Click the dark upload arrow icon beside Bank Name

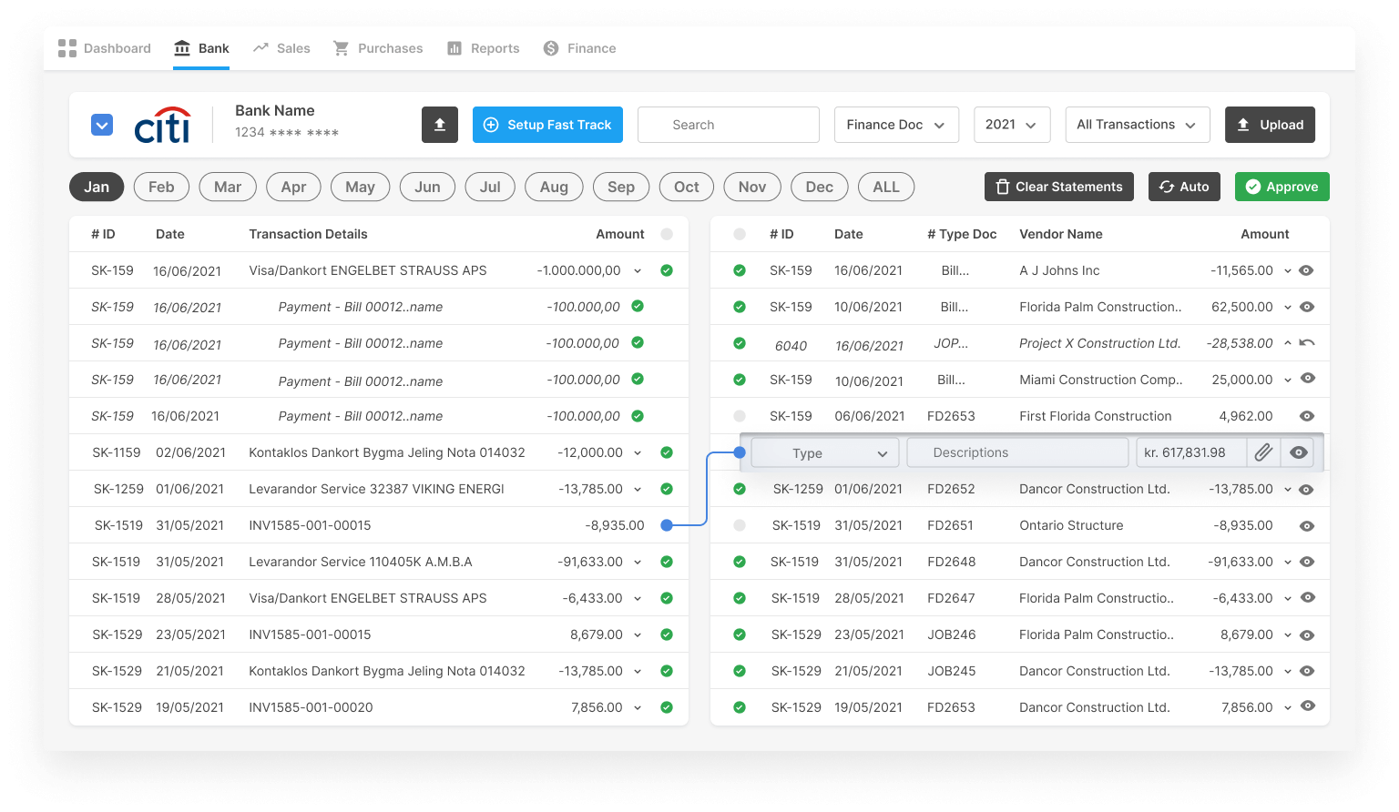tap(439, 125)
